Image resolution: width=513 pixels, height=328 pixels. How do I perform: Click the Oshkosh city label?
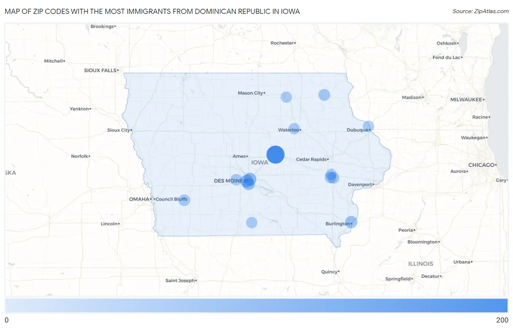448,43
